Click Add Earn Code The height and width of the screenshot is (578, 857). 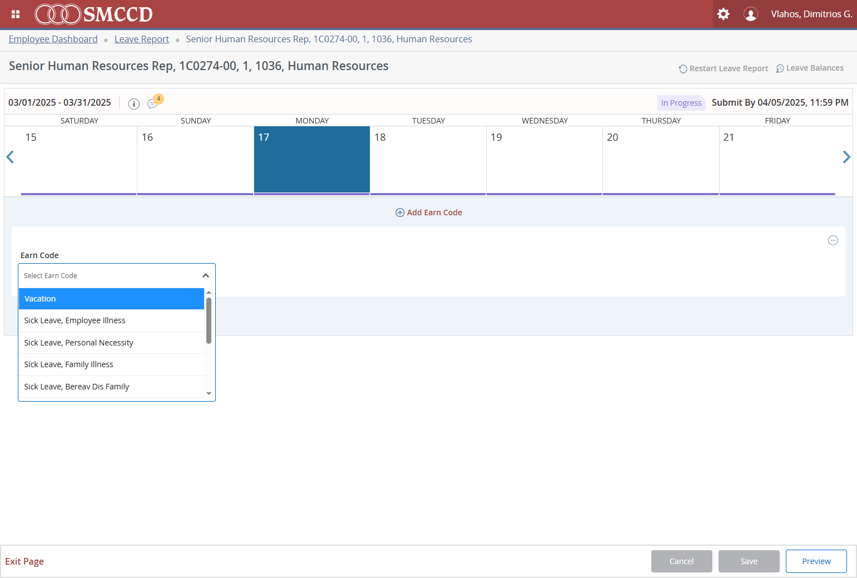click(x=429, y=213)
